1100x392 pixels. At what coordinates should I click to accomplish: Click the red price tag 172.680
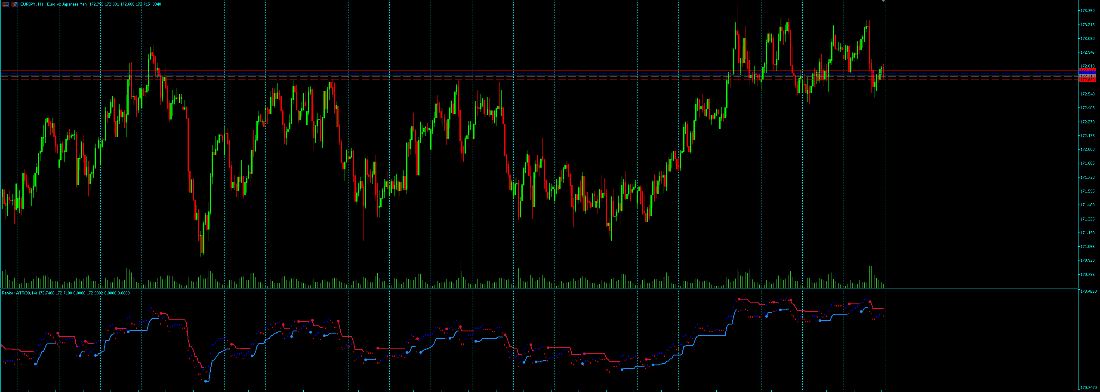coord(1087,80)
